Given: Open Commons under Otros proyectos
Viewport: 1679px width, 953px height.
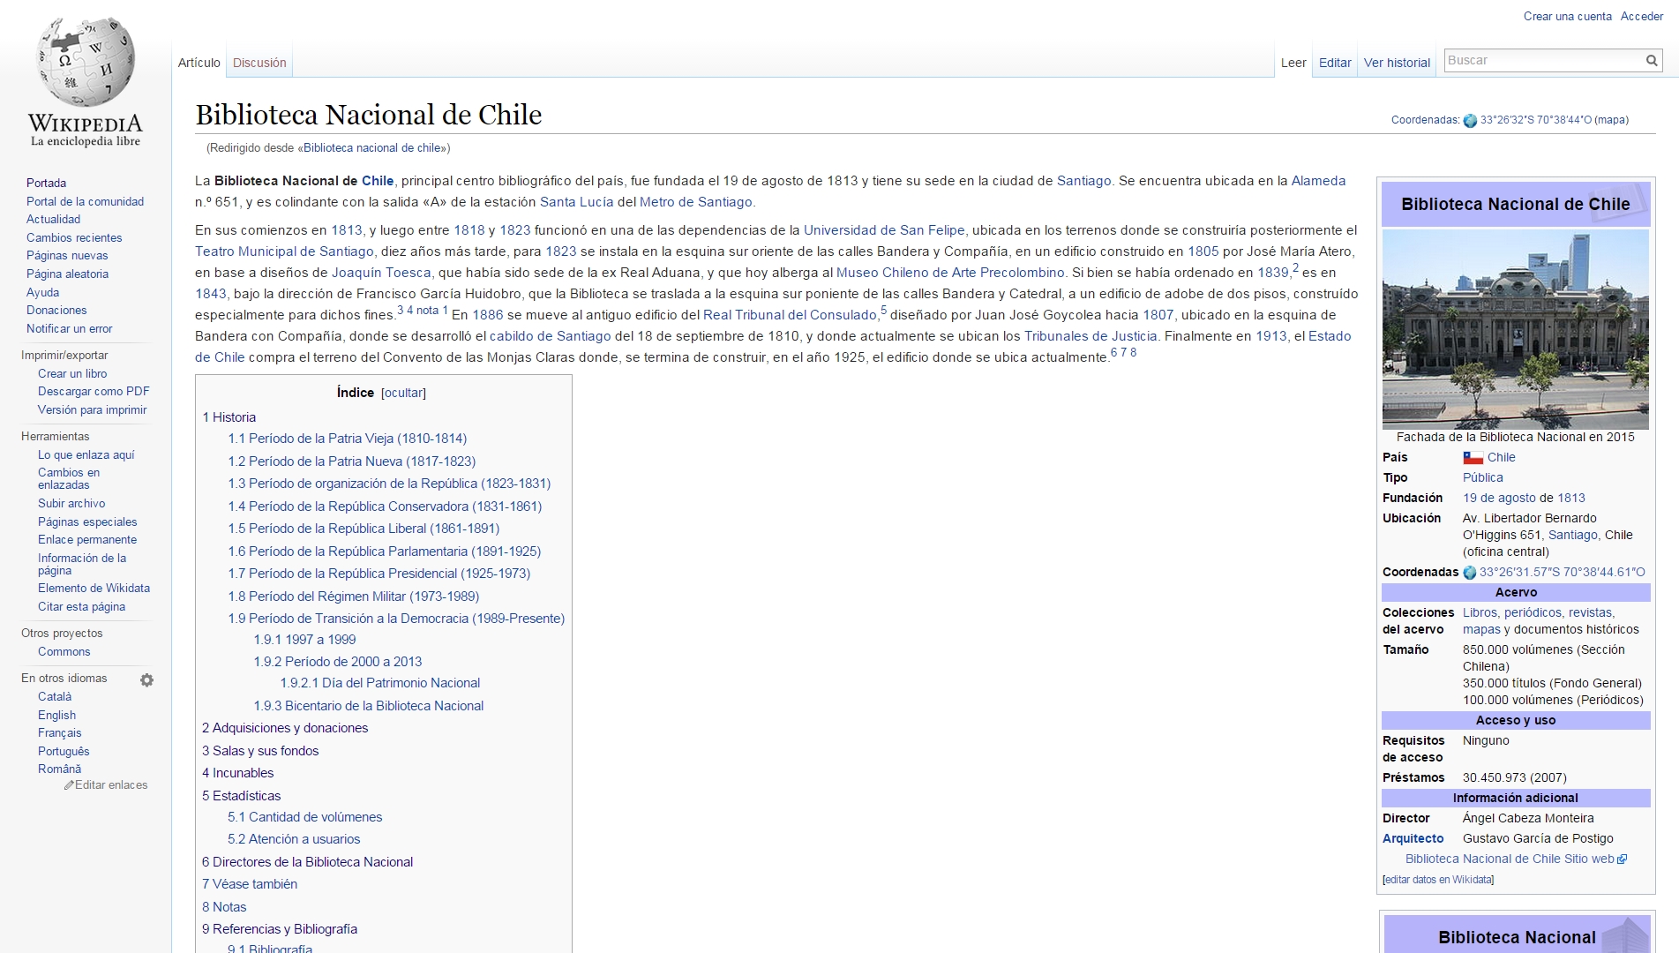Looking at the screenshot, I should click(x=64, y=651).
